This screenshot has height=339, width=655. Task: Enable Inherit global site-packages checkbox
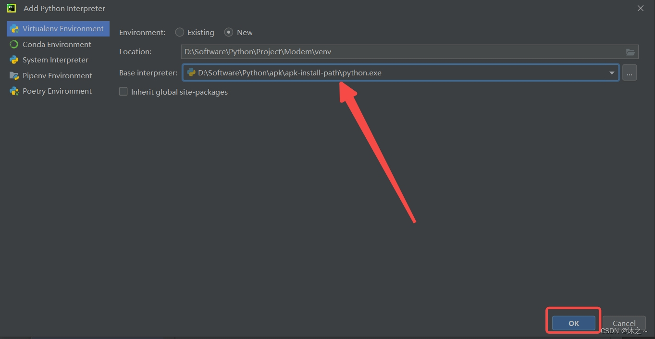click(x=124, y=91)
